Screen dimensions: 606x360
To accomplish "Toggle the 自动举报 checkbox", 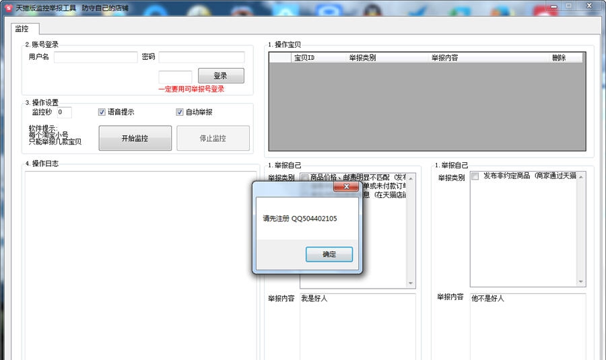I will click(179, 112).
